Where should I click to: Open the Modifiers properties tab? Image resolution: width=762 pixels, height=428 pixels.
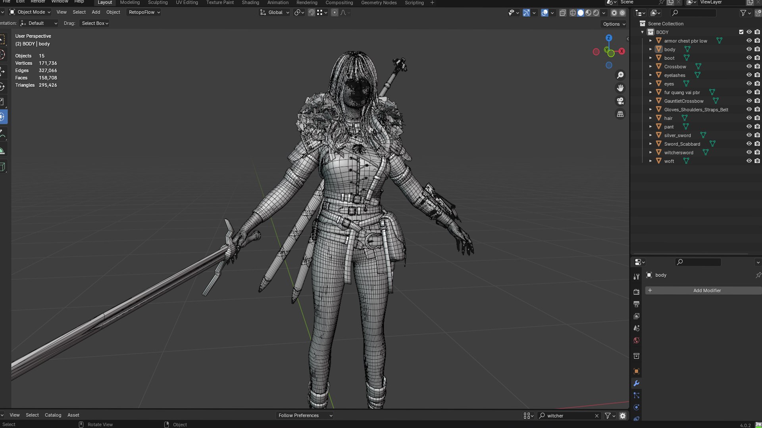click(x=636, y=383)
